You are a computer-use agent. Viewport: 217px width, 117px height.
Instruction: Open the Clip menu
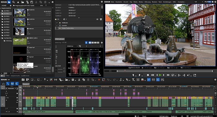click(x=131, y=2)
